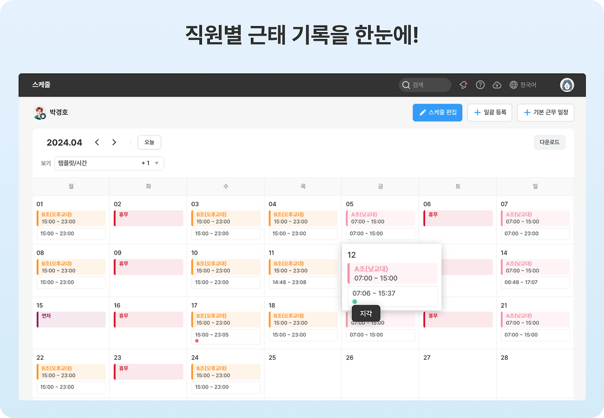The height and width of the screenshot is (418, 604).
Task: Open the profile avatar in top right corner
Action: click(x=567, y=85)
